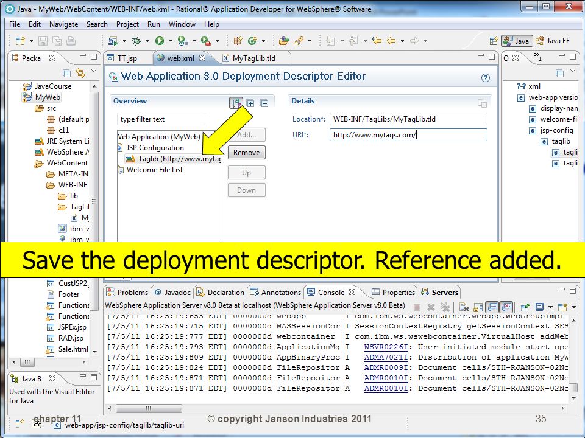Collapse all in Package Explorer
The height and width of the screenshot is (438, 585).
point(67,74)
